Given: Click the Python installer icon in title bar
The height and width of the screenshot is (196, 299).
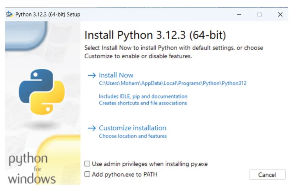Looking at the screenshot, I should tap(9, 14).
